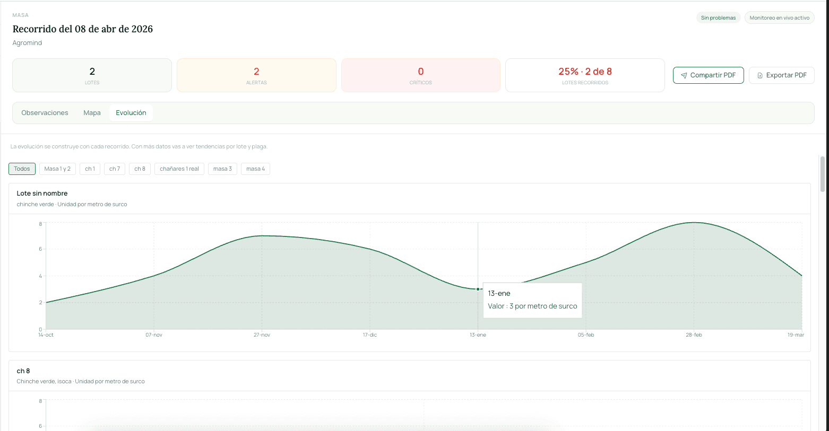Filter by ch 7 lot

coord(115,169)
